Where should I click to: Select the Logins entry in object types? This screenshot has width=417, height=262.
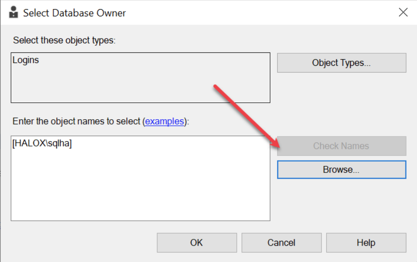(26, 60)
